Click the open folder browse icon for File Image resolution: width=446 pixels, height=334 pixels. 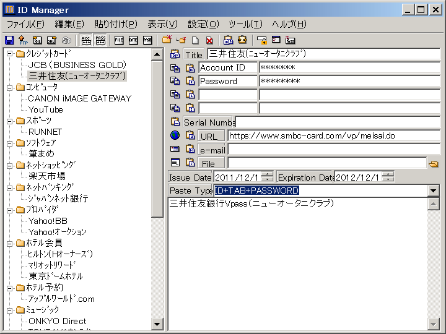coord(434,164)
